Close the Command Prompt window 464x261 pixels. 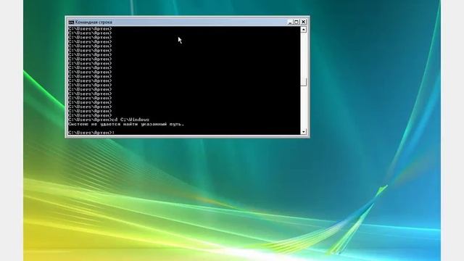click(x=303, y=22)
